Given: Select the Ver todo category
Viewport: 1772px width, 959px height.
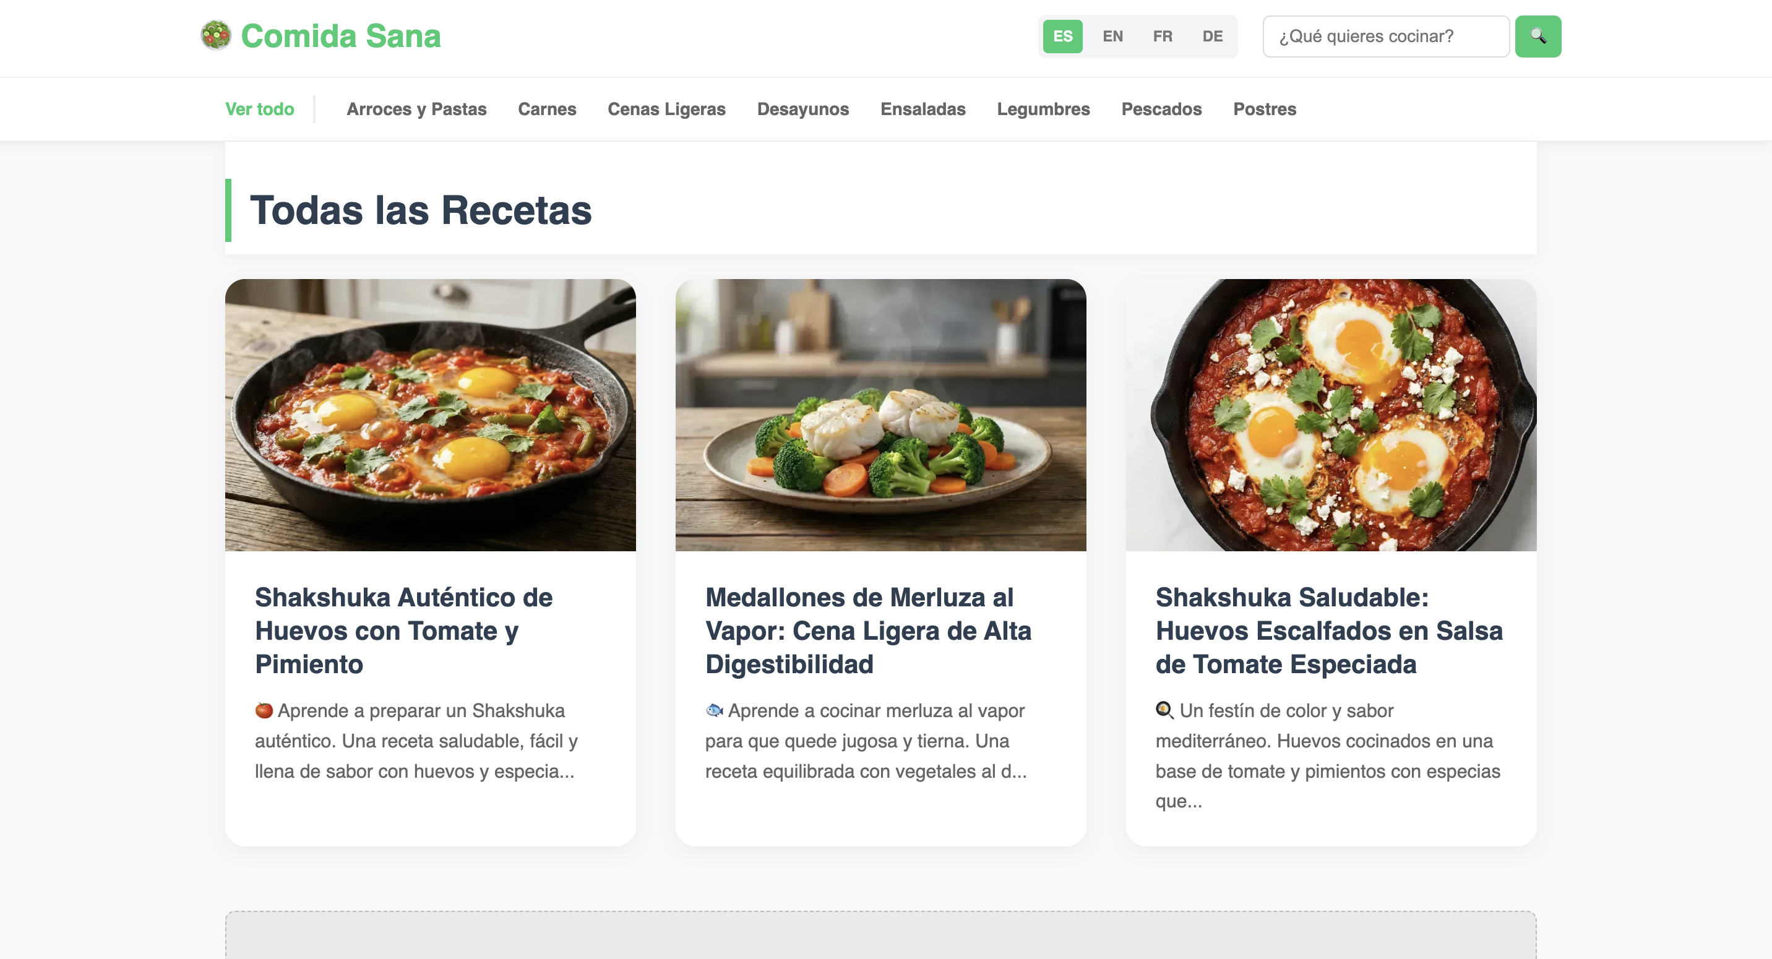Looking at the screenshot, I should click(259, 109).
